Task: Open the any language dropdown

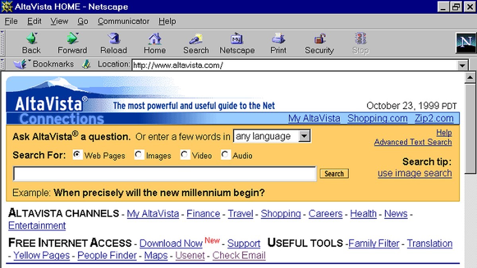Action: tap(304, 137)
